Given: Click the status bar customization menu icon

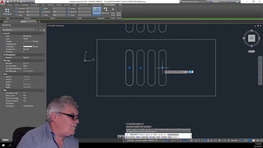Looking at the screenshot, I should (x=261, y=141).
